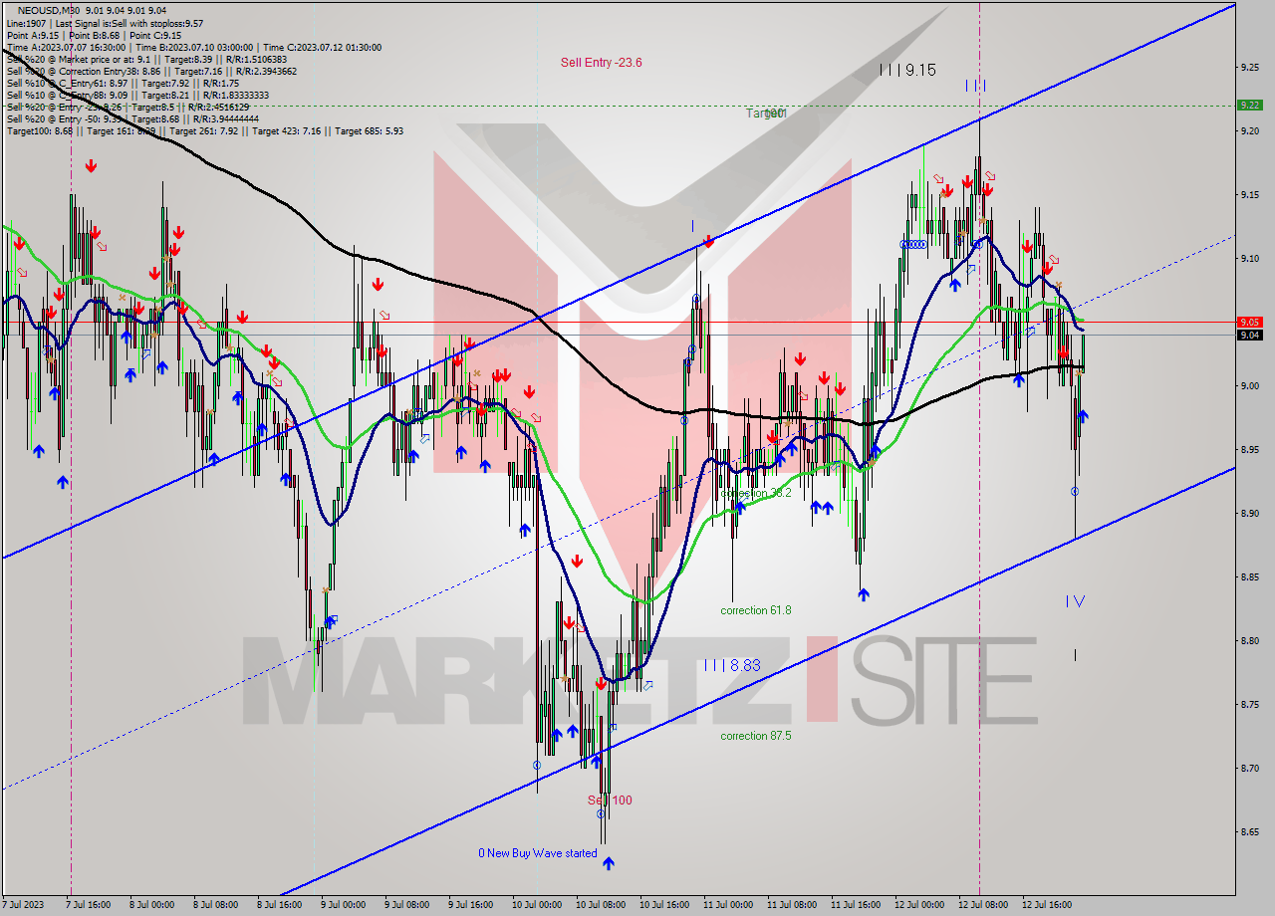Click the '0 New Buy Wave started' annotation
The height and width of the screenshot is (916, 1275).
538,853
